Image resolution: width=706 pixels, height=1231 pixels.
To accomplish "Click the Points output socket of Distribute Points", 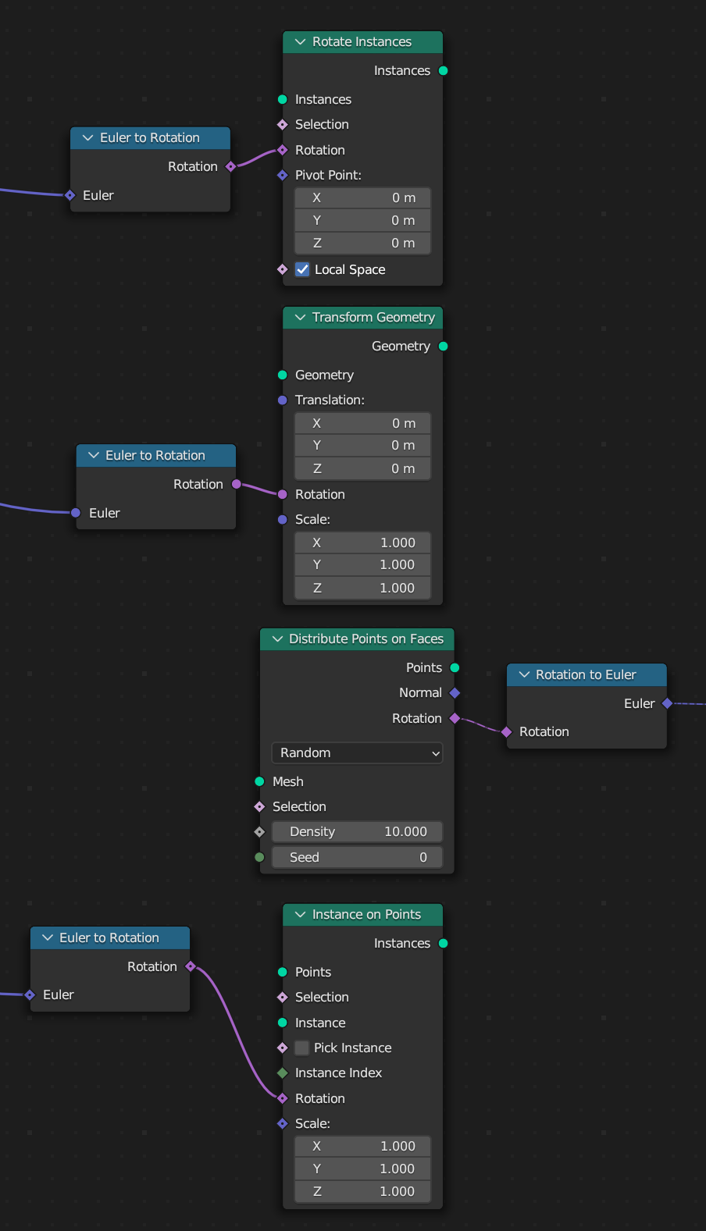I will (x=455, y=668).
